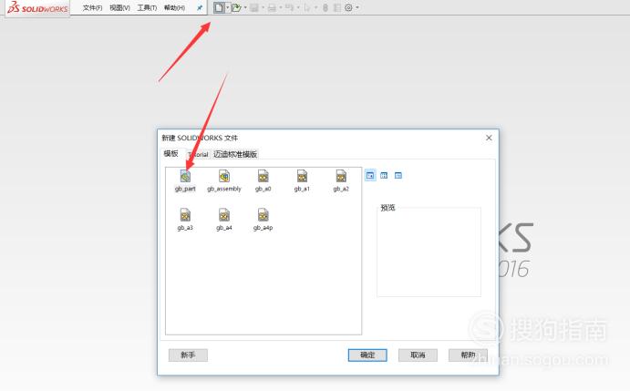Image resolution: width=630 pixels, height=391 pixels.
Task: Click the greyed File Properties icon
Action: (337, 7)
